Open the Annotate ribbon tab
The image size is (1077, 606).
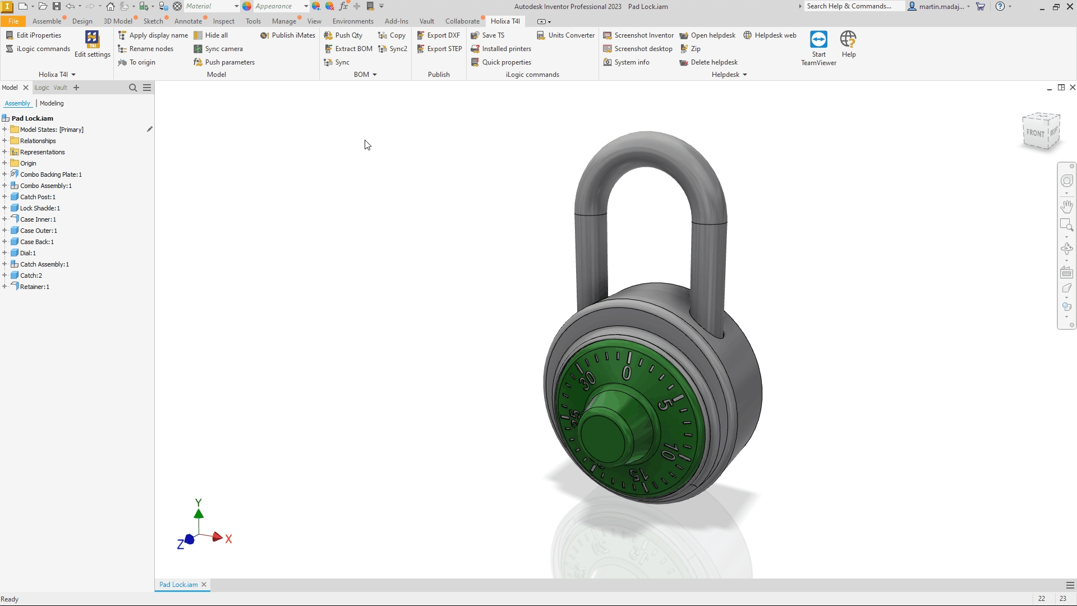point(188,21)
